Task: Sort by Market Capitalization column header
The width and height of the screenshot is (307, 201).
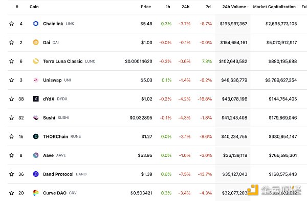Action: pyautogui.click(x=274, y=7)
